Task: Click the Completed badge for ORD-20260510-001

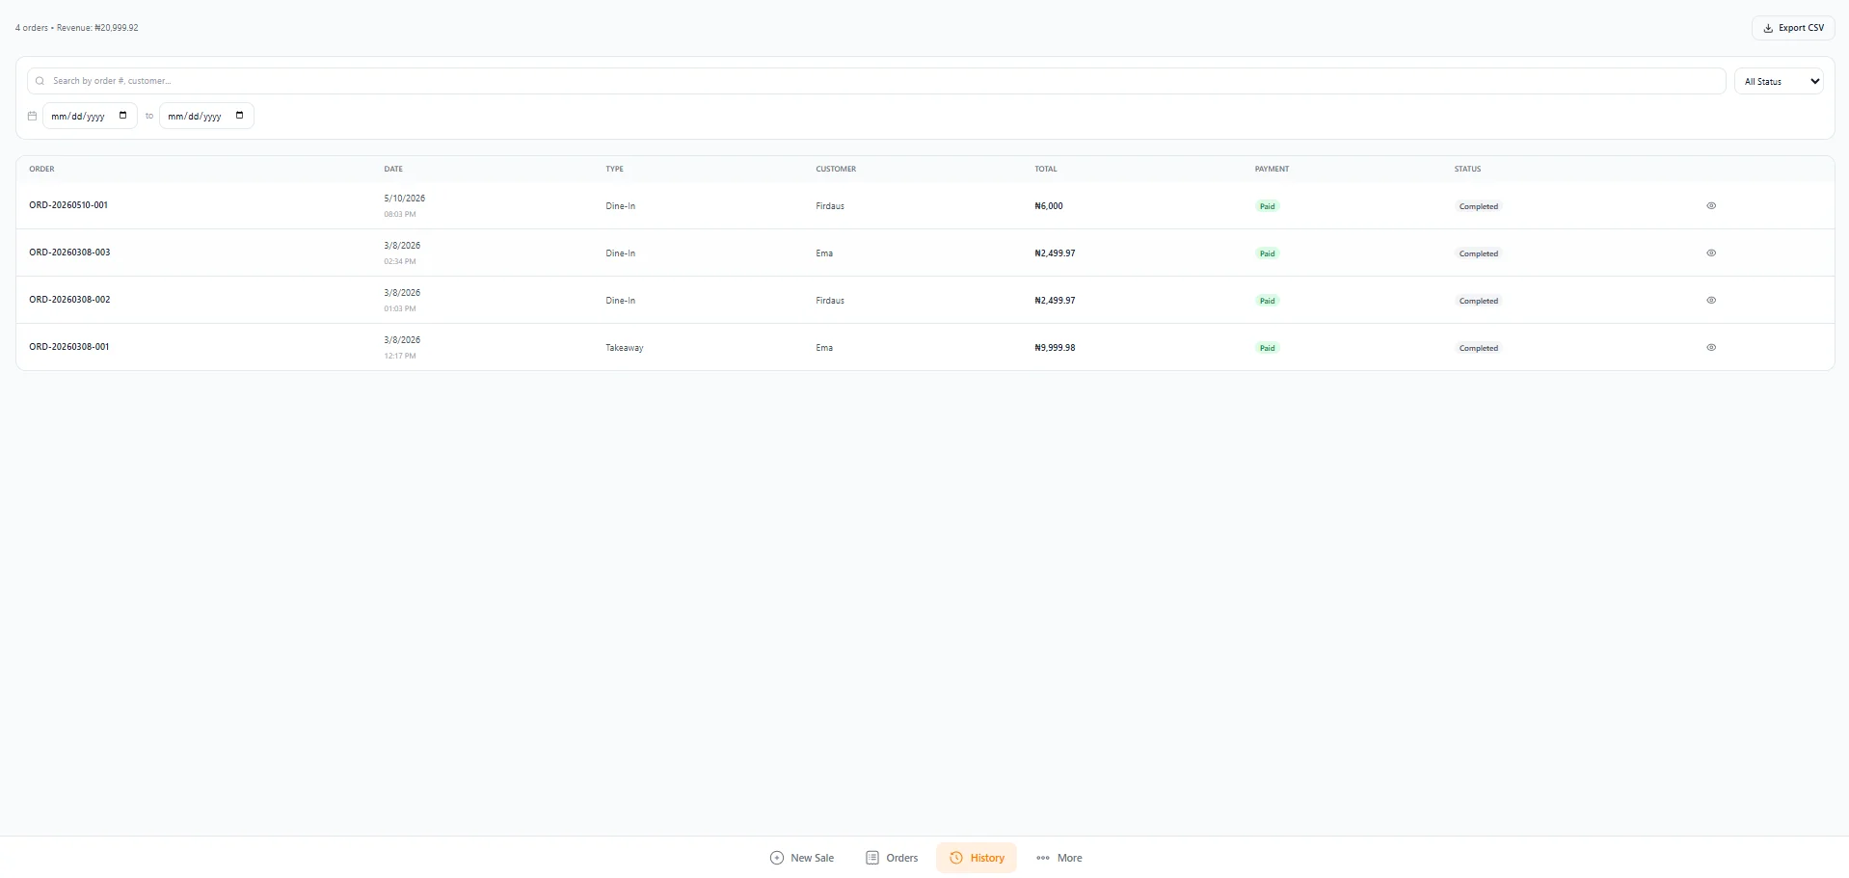Action: pos(1478,206)
